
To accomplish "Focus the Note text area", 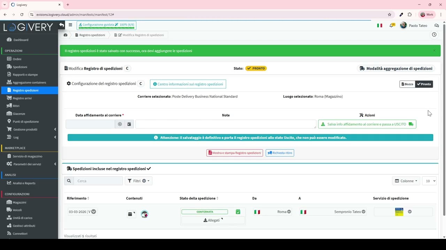I will pyautogui.click(x=226, y=124).
